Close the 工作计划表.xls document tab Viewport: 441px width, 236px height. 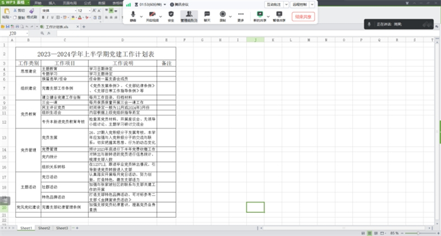77,27
